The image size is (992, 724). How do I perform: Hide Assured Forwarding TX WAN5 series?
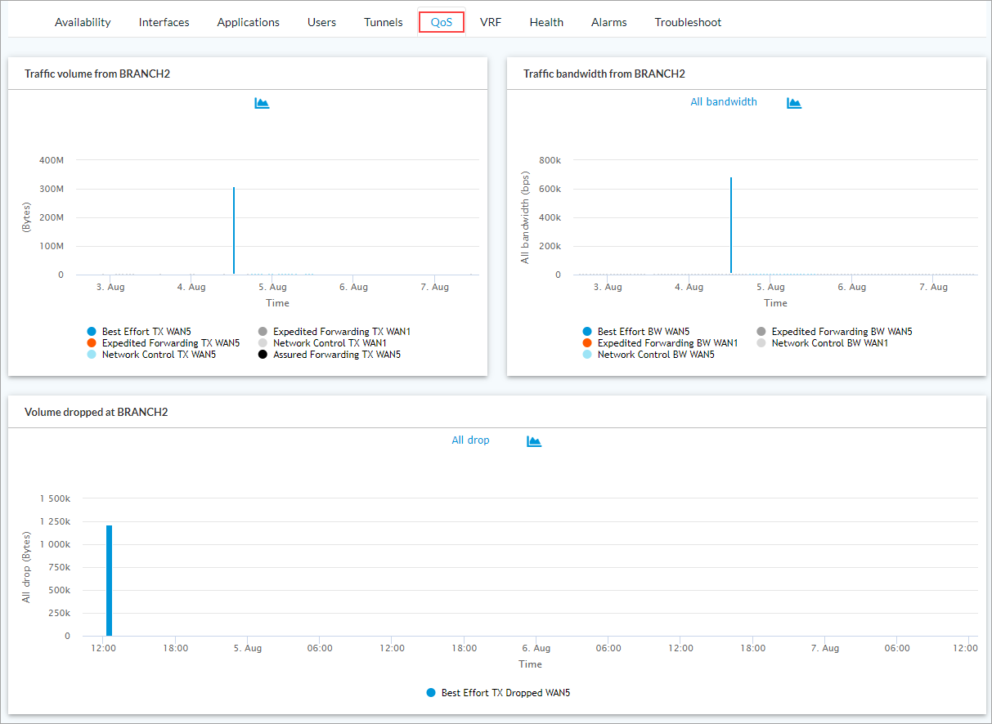336,355
